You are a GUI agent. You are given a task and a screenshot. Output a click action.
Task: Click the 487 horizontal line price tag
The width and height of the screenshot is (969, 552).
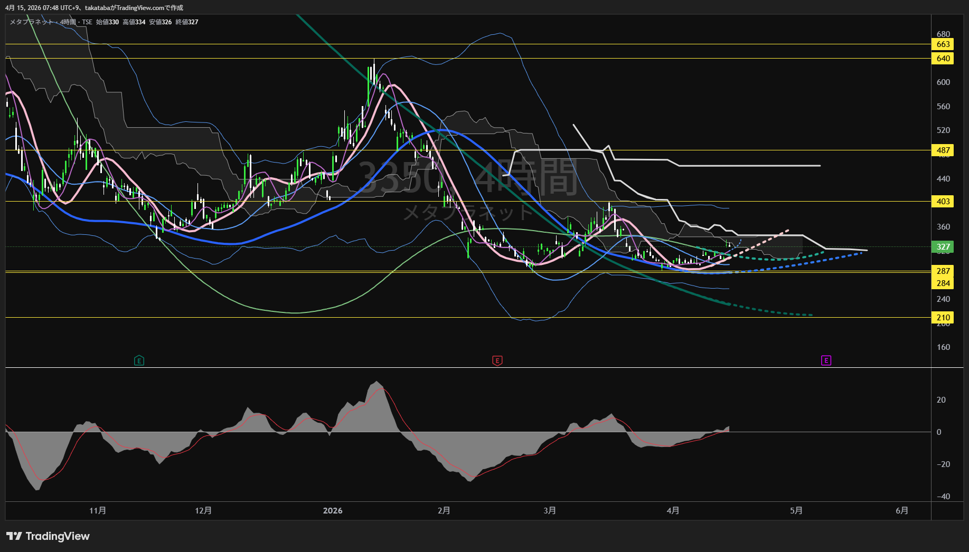tap(943, 150)
